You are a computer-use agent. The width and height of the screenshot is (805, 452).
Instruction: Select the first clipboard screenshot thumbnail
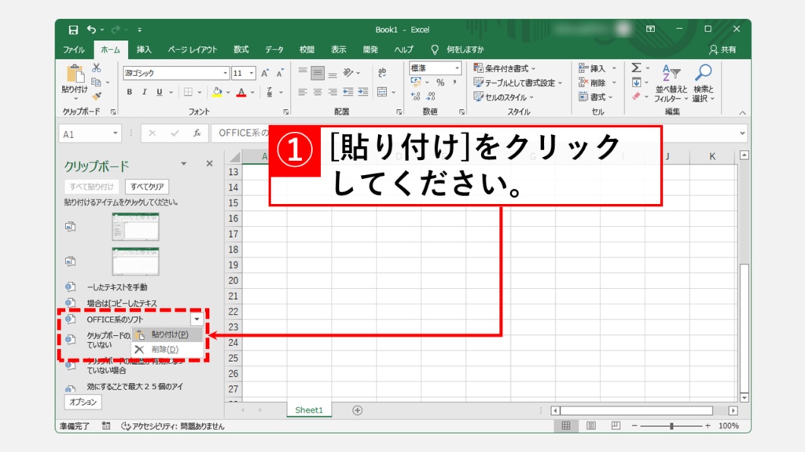[134, 227]
